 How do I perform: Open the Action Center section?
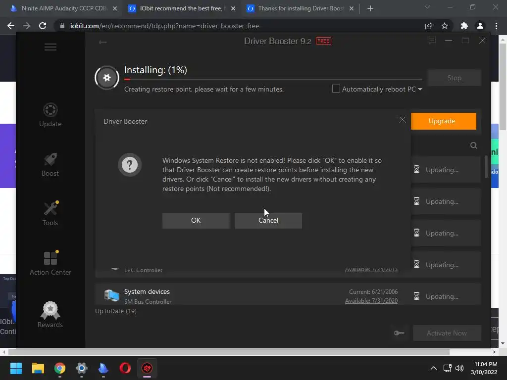(x=50, y=263)
